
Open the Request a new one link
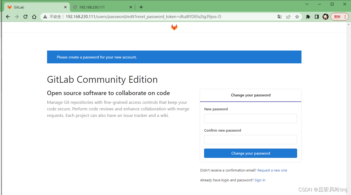pos(272,170)
